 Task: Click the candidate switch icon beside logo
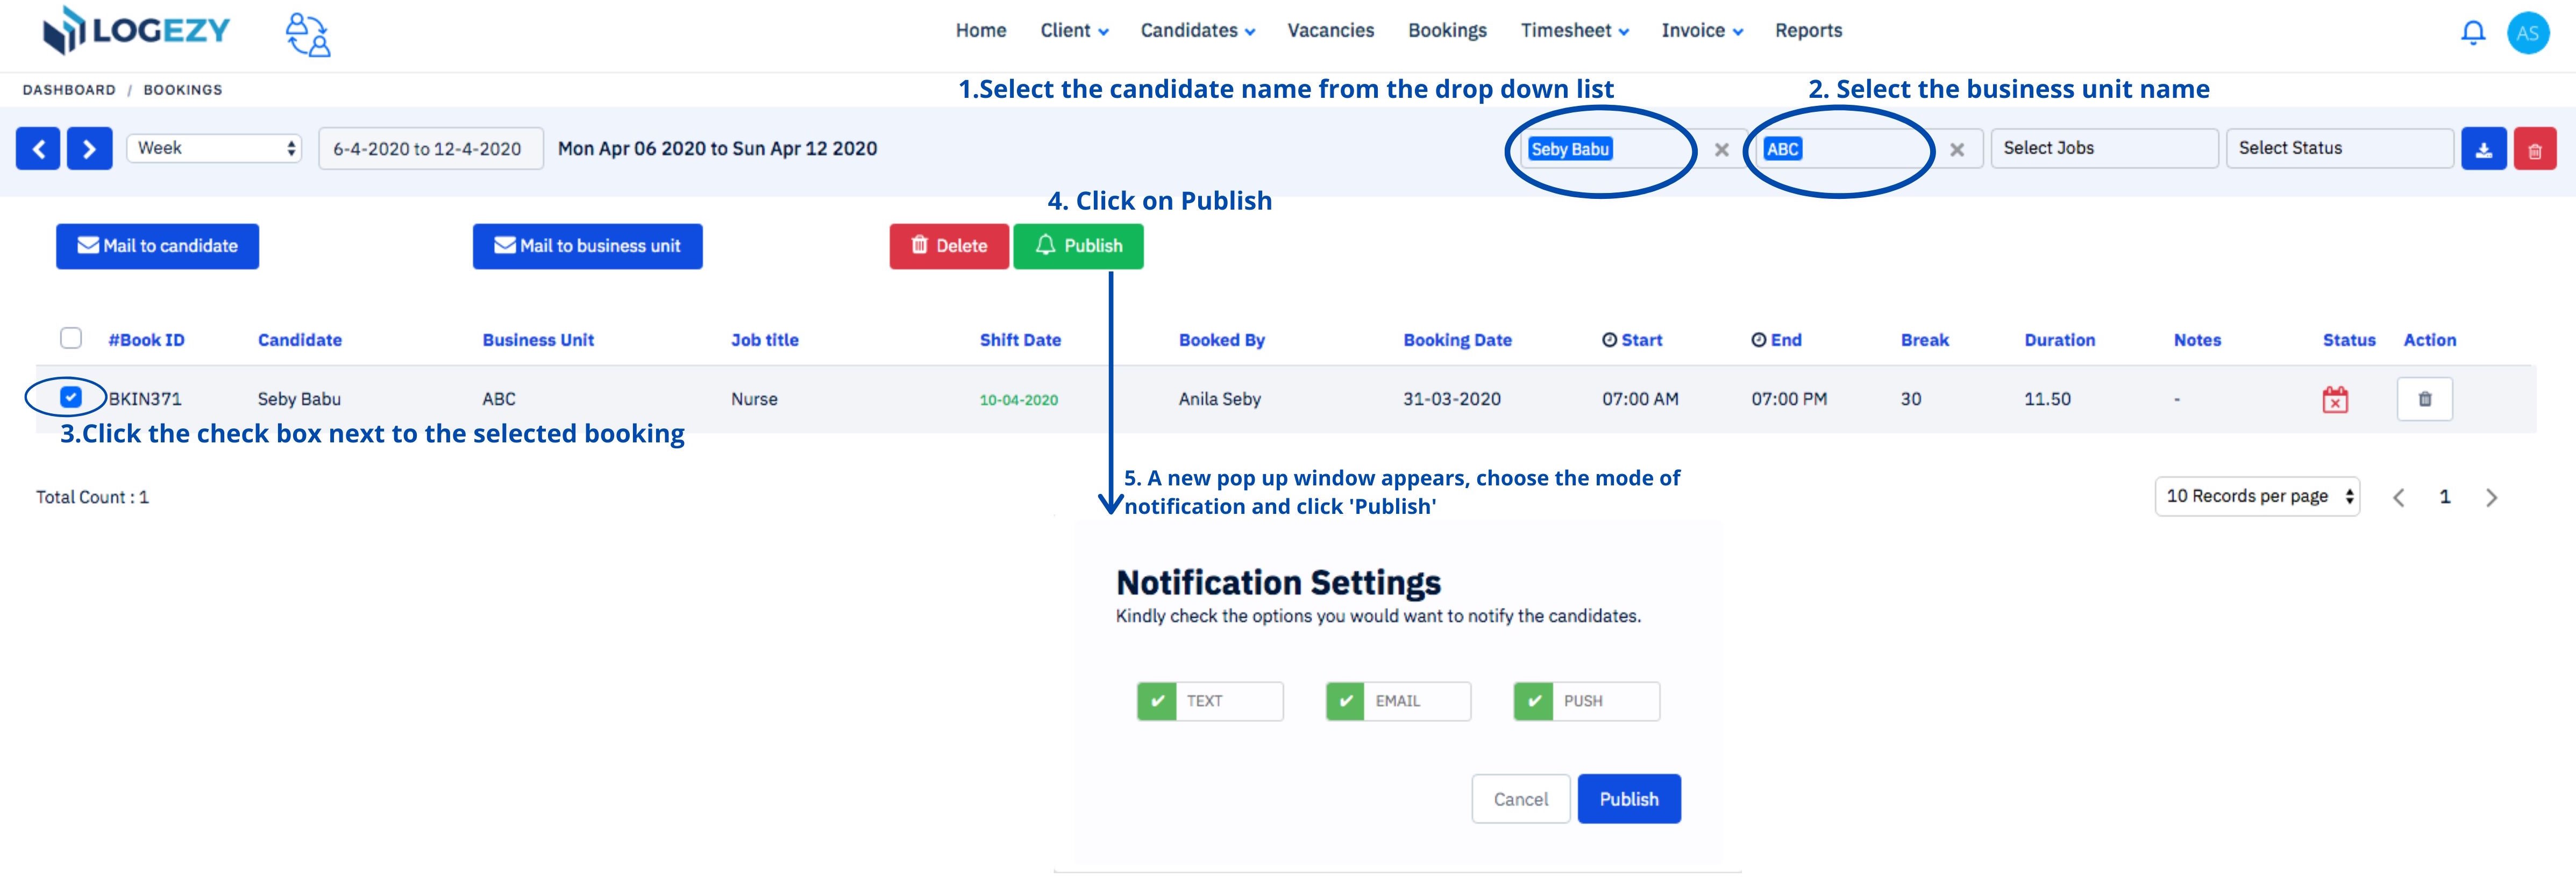[308, 34]
